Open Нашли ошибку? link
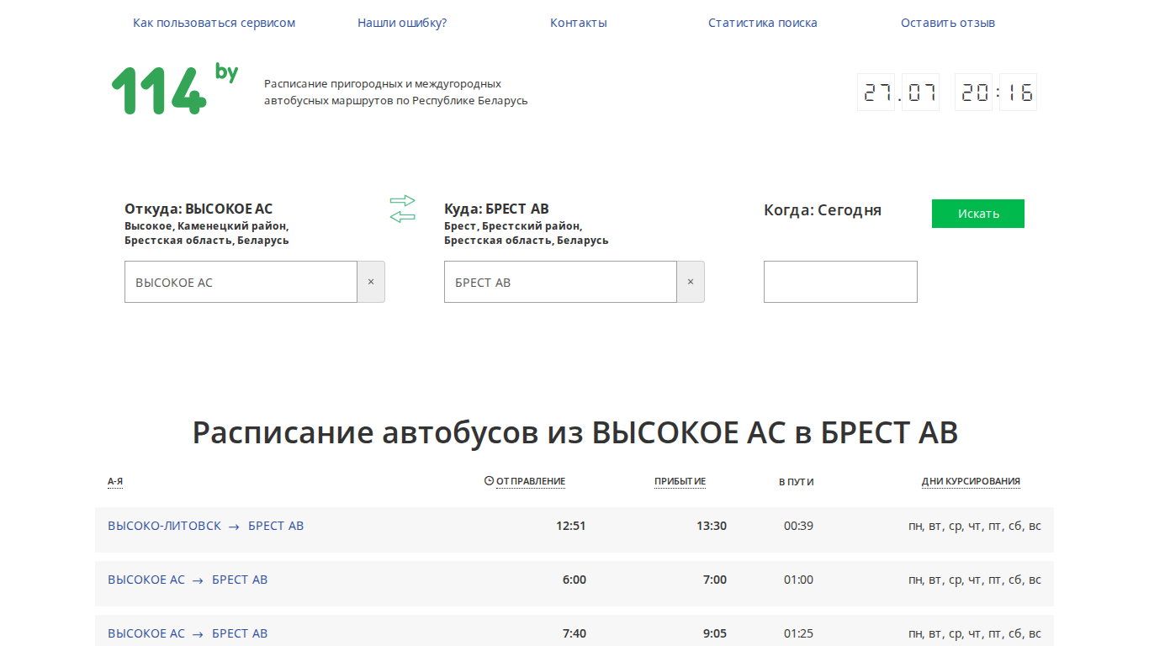Image resolution: width=1149 pixels, height=646 pixels. click(x=402, y=23)
